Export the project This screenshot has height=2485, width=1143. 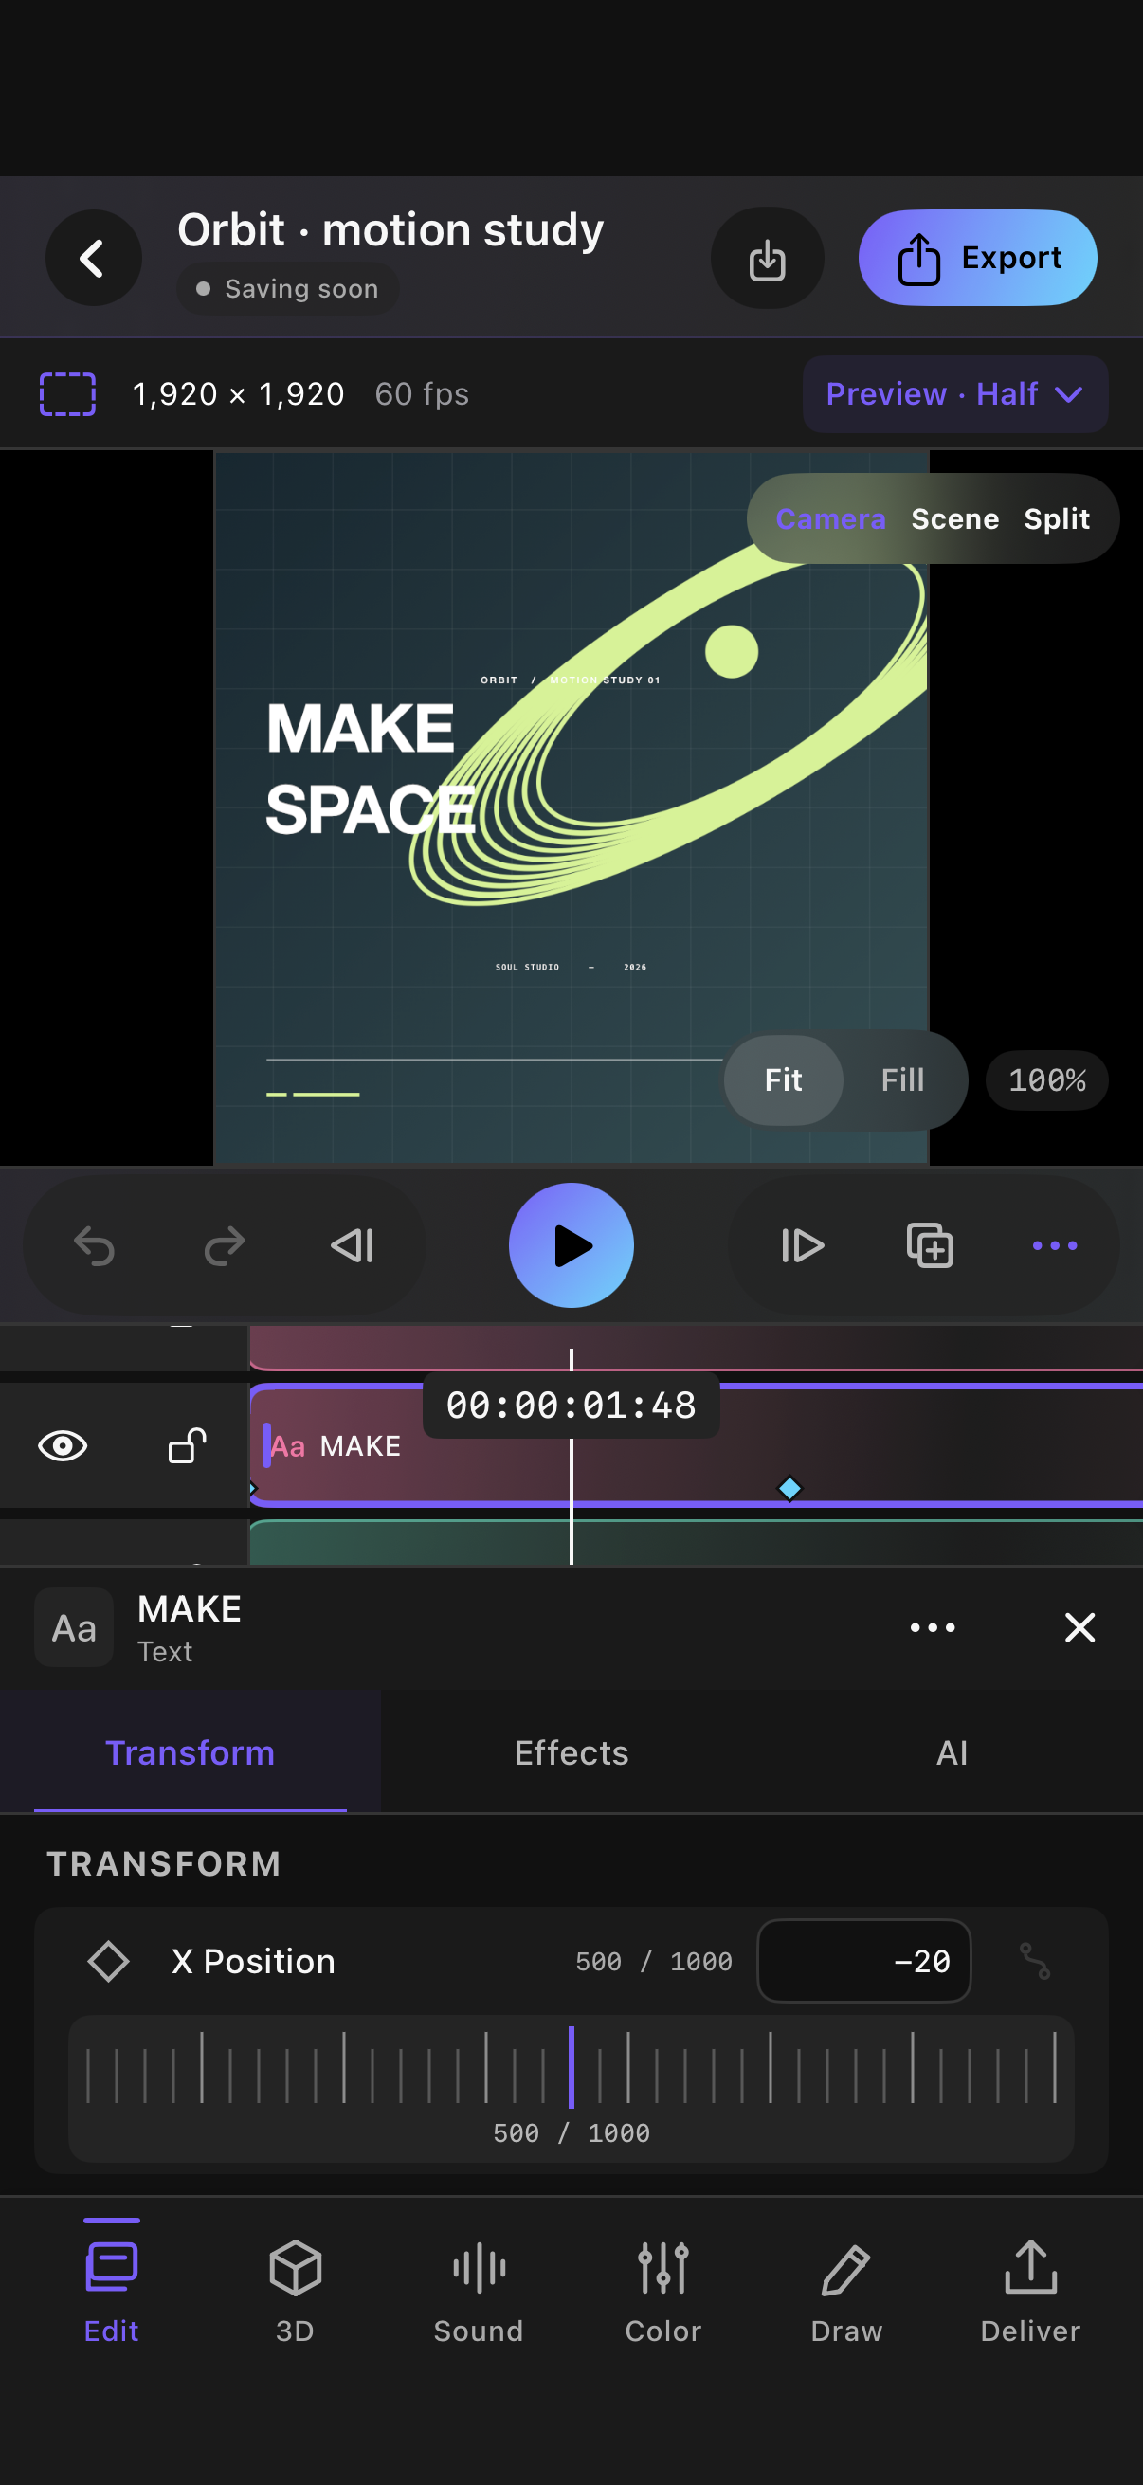(977, 258)
